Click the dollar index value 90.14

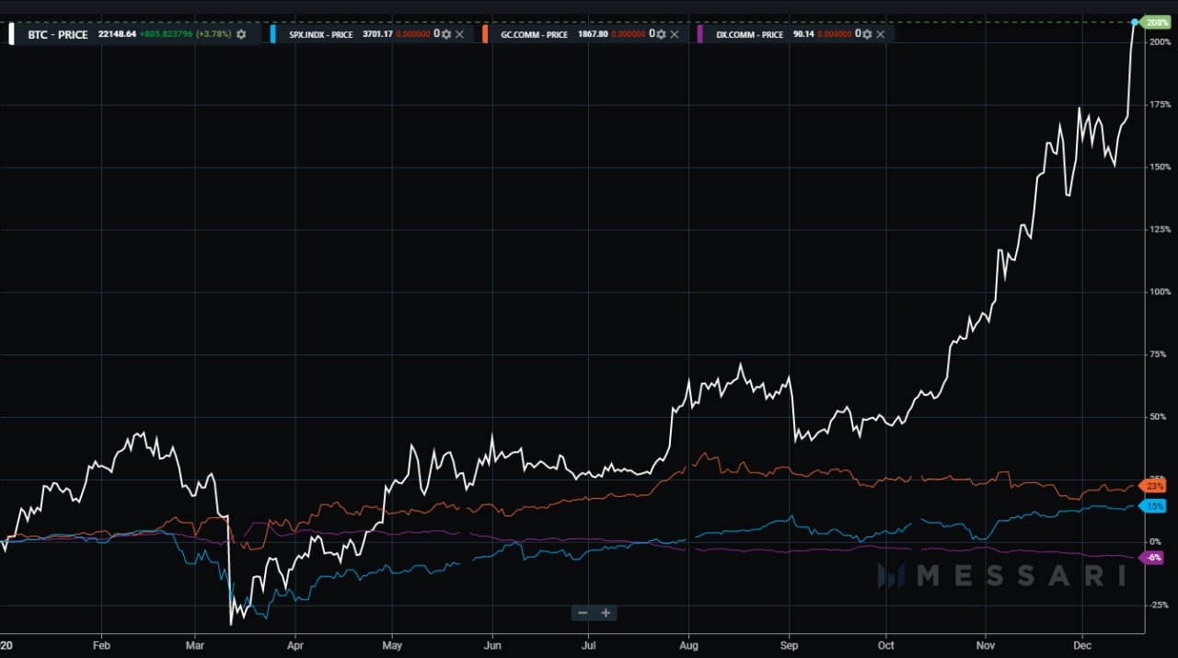[803, 35]
